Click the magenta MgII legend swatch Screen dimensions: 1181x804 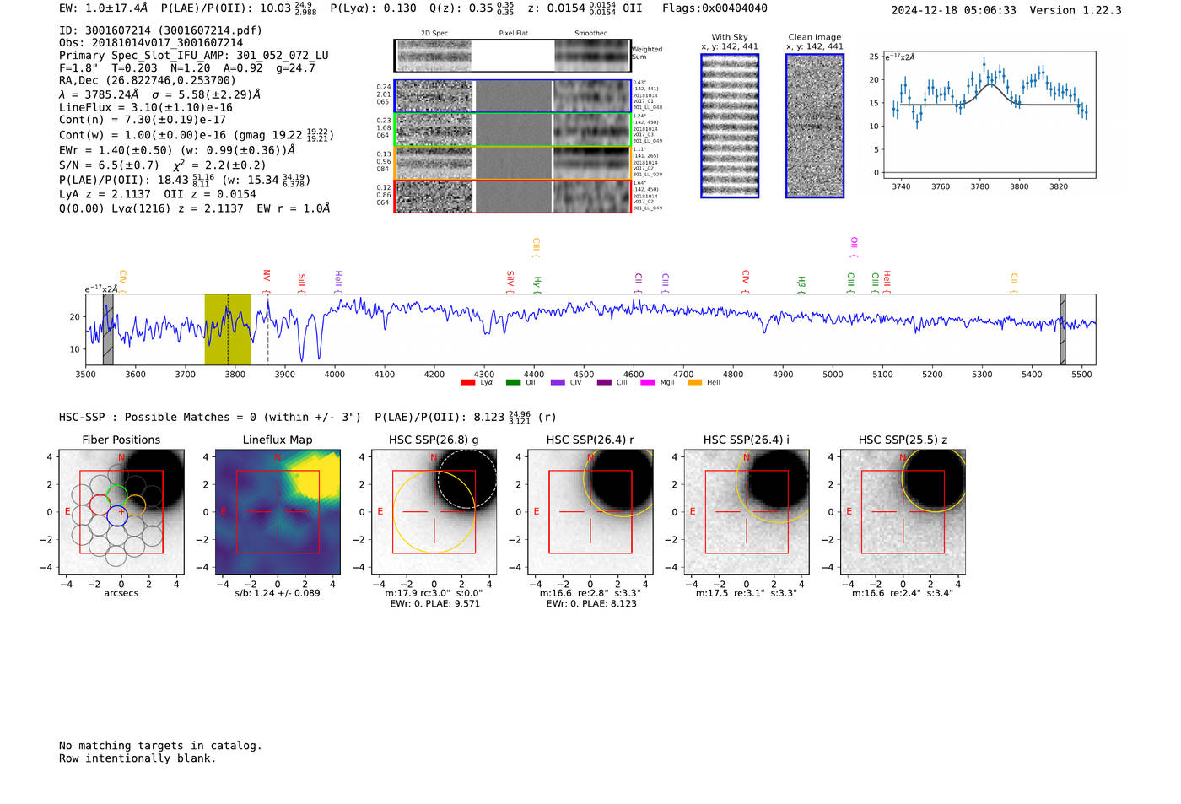[649, 382]
